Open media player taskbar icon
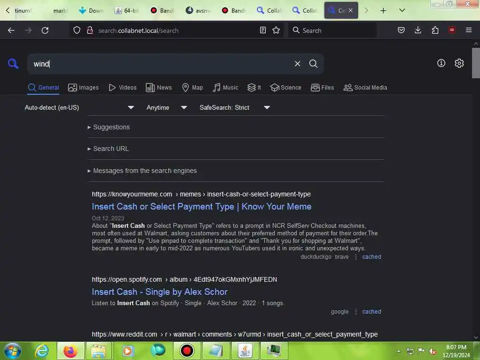The image size is (480, 360). pyautogui.click(x=127, y=351)
